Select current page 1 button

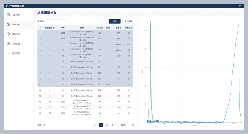coord(101,125)
